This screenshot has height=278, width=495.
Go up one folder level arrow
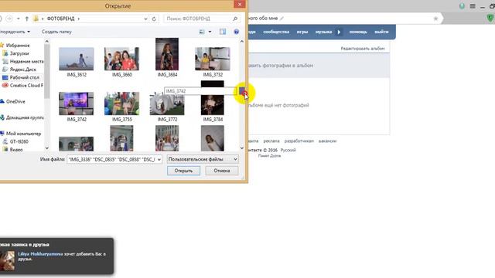27,19
